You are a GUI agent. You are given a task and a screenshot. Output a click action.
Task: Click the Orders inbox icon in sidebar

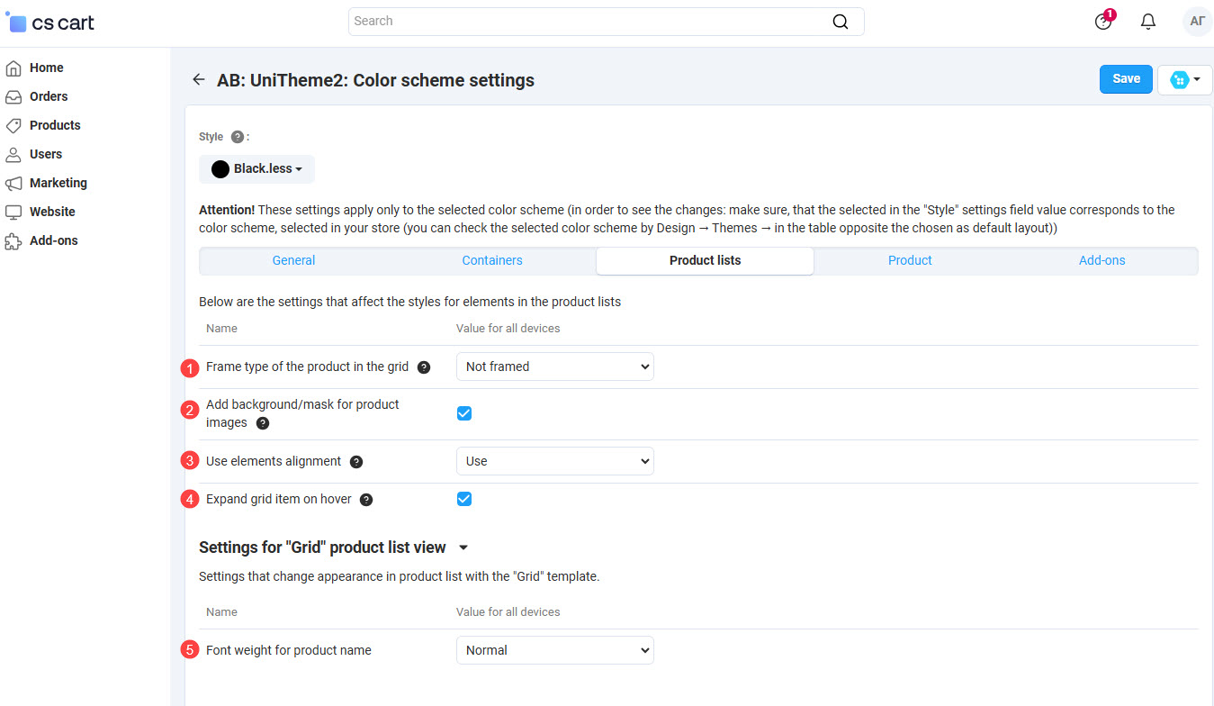tap(13, 96)
